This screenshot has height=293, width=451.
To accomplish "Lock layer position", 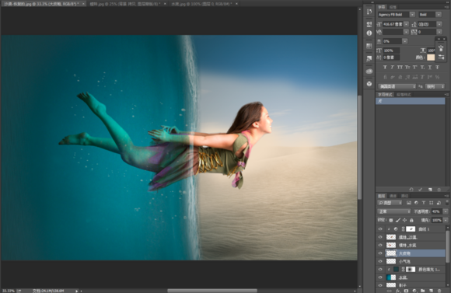I will click(404, 220).
